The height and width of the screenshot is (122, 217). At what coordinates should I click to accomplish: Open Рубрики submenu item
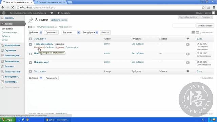(x=6, y=36)
